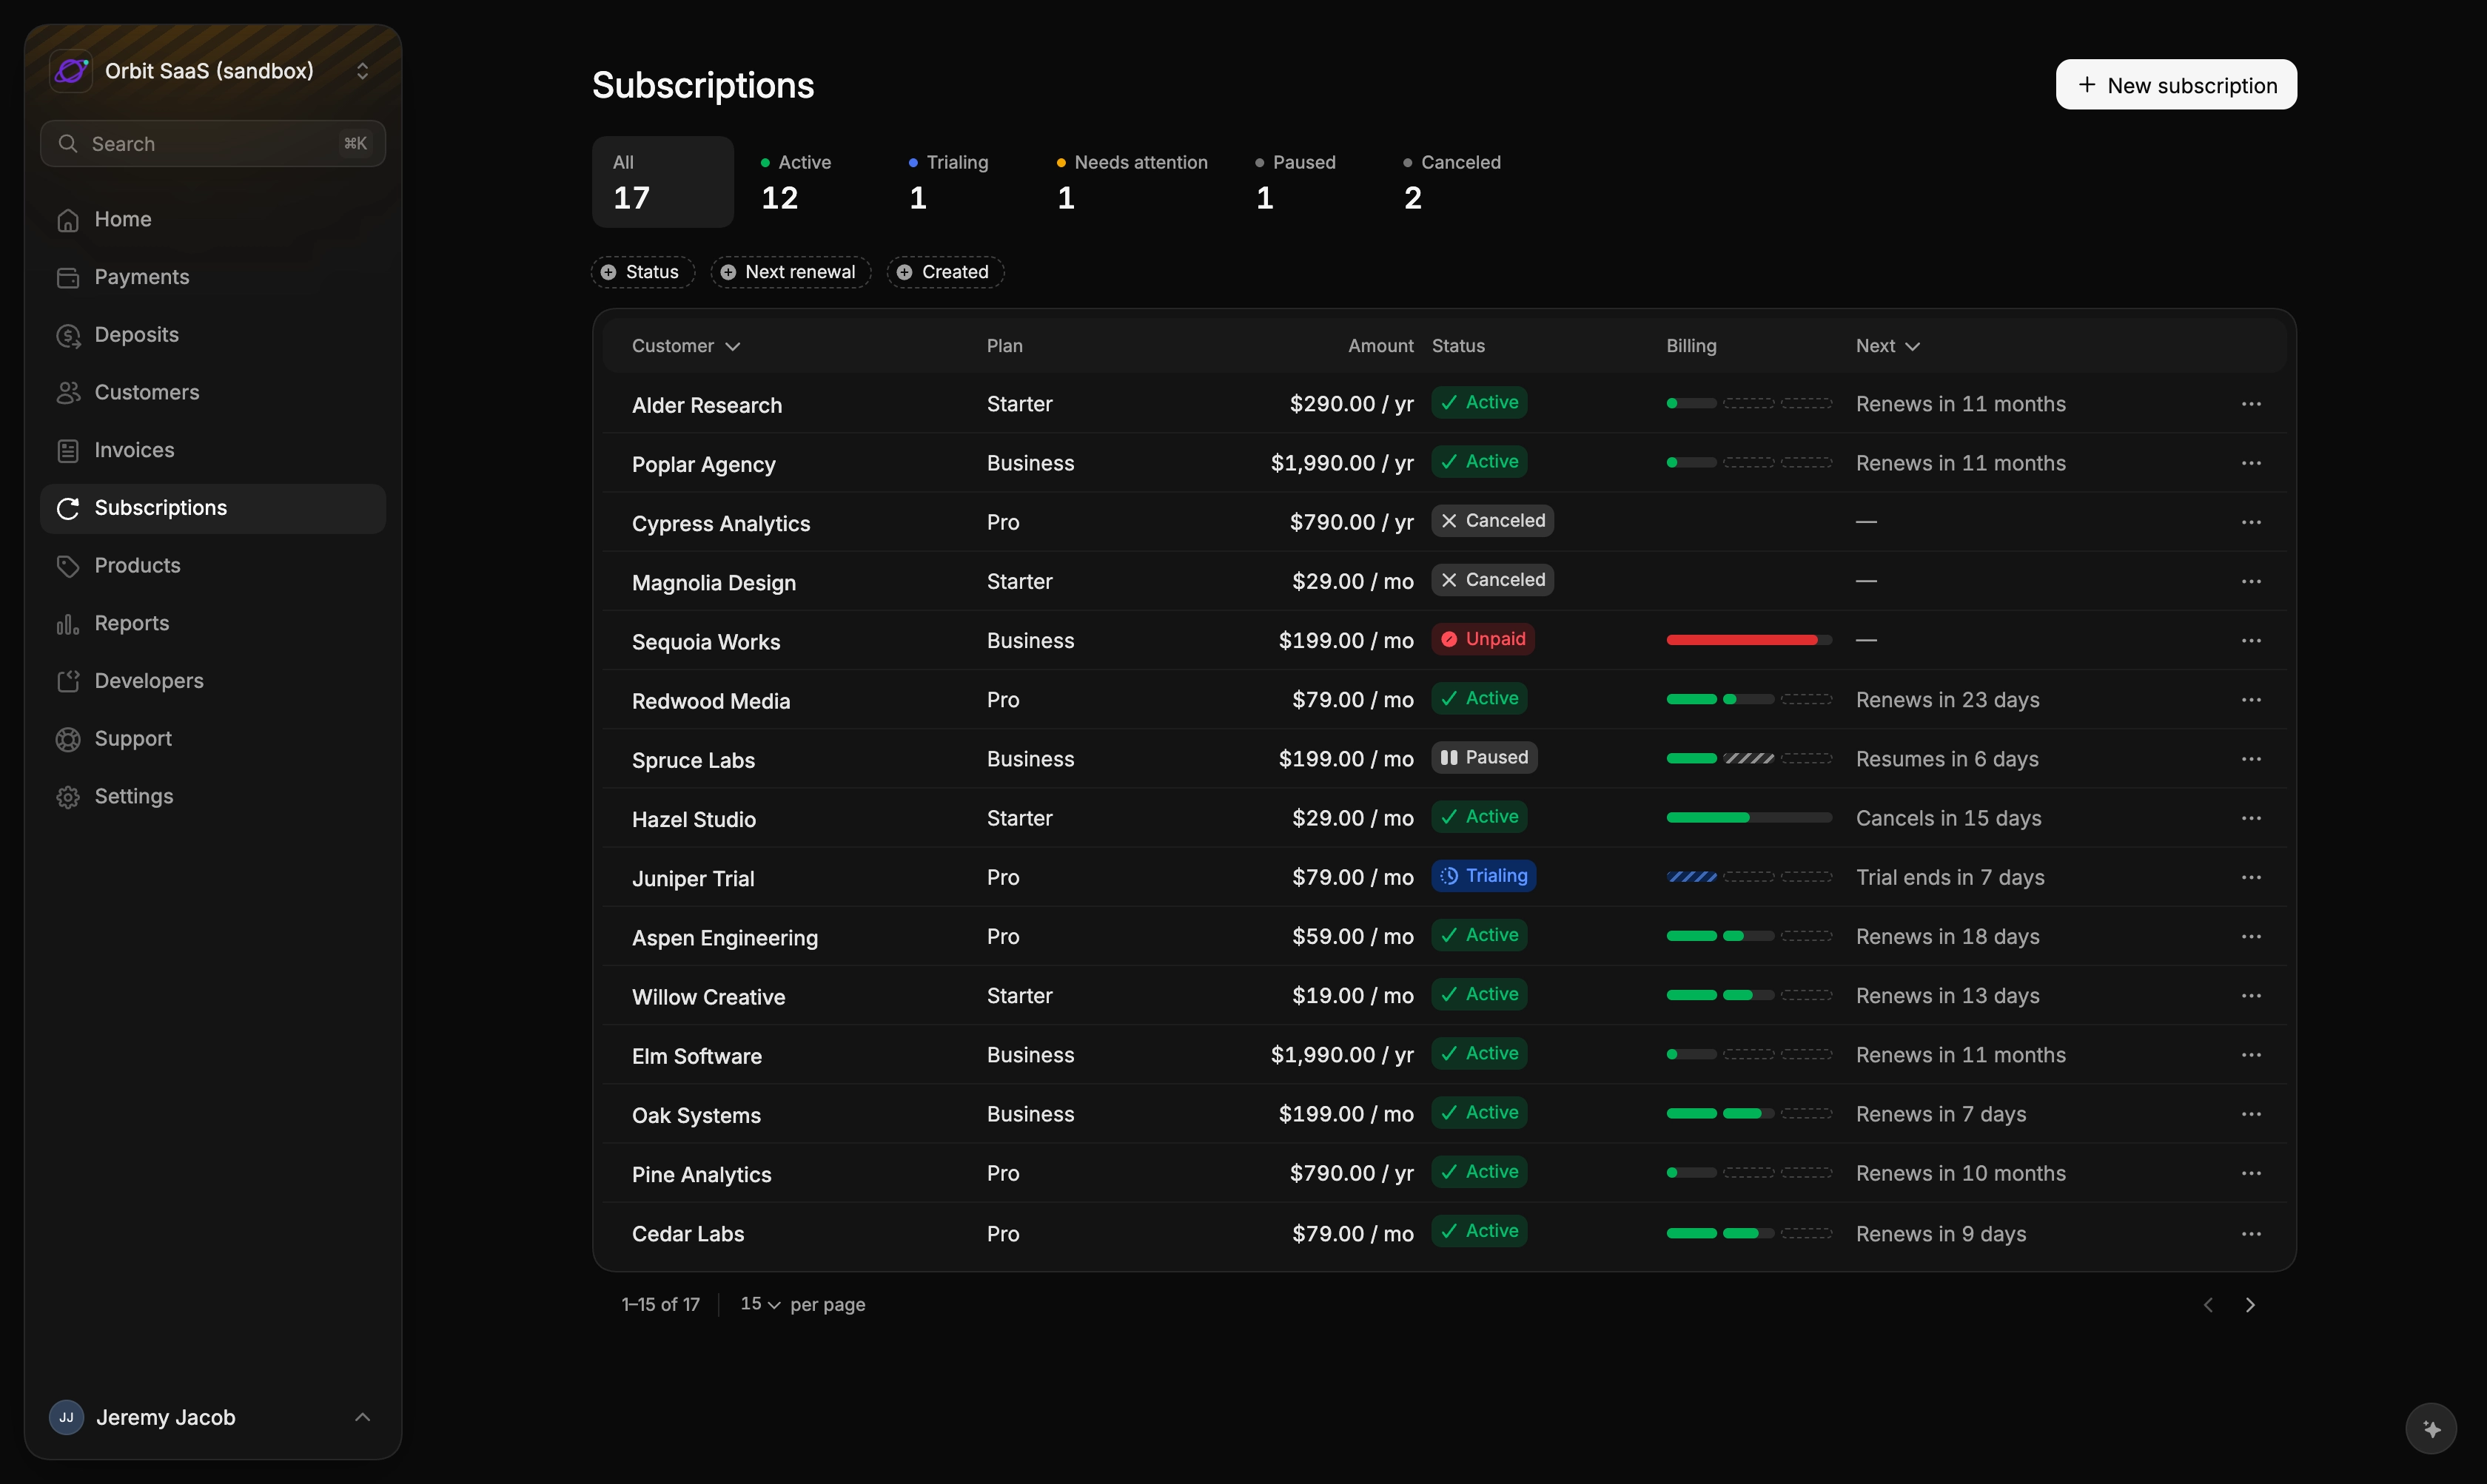Click the Products tag icon

[68, 566]
